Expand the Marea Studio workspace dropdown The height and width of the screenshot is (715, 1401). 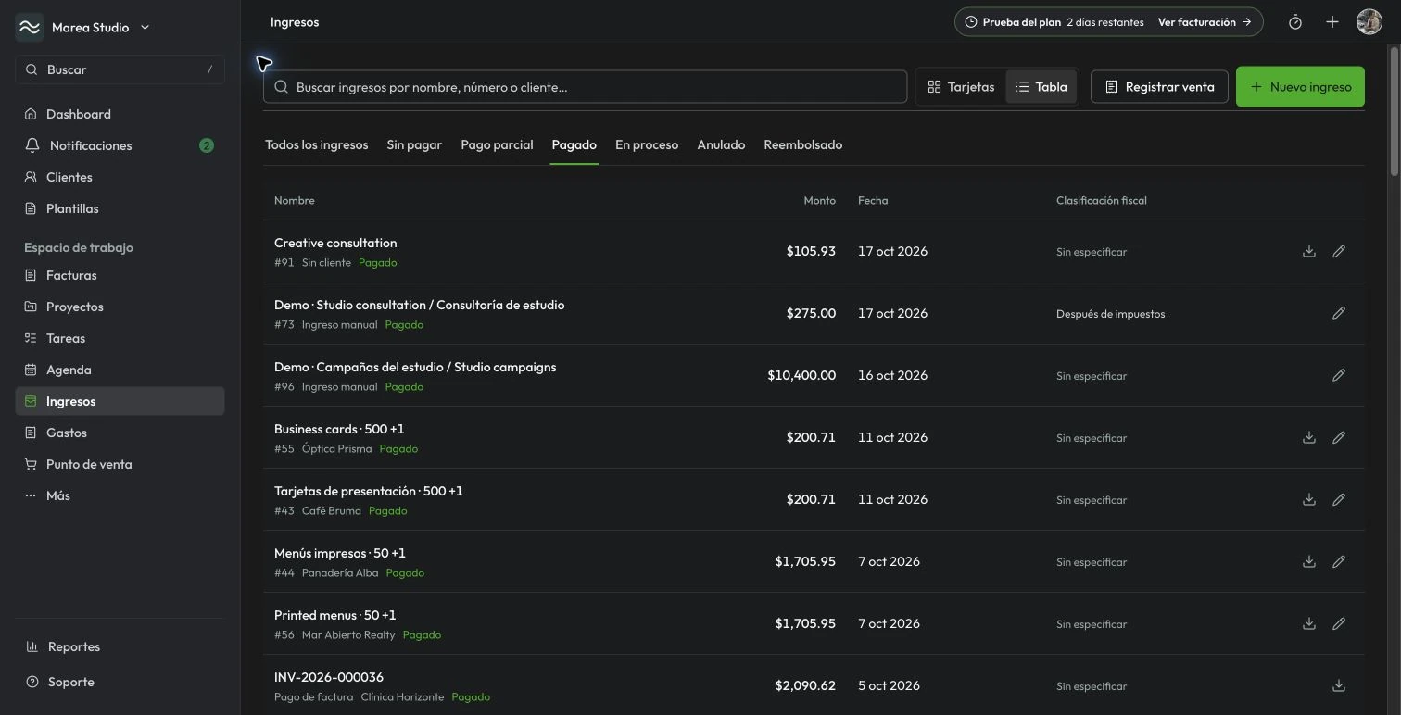[145, 28]
